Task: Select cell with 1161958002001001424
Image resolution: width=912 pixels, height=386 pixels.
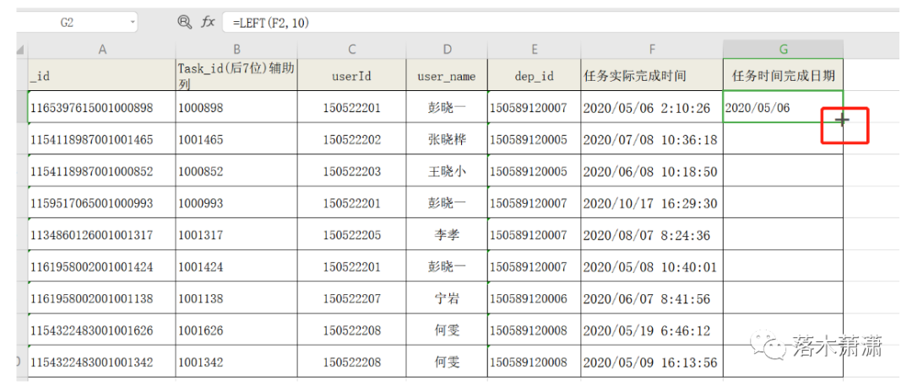Action: 102,266
